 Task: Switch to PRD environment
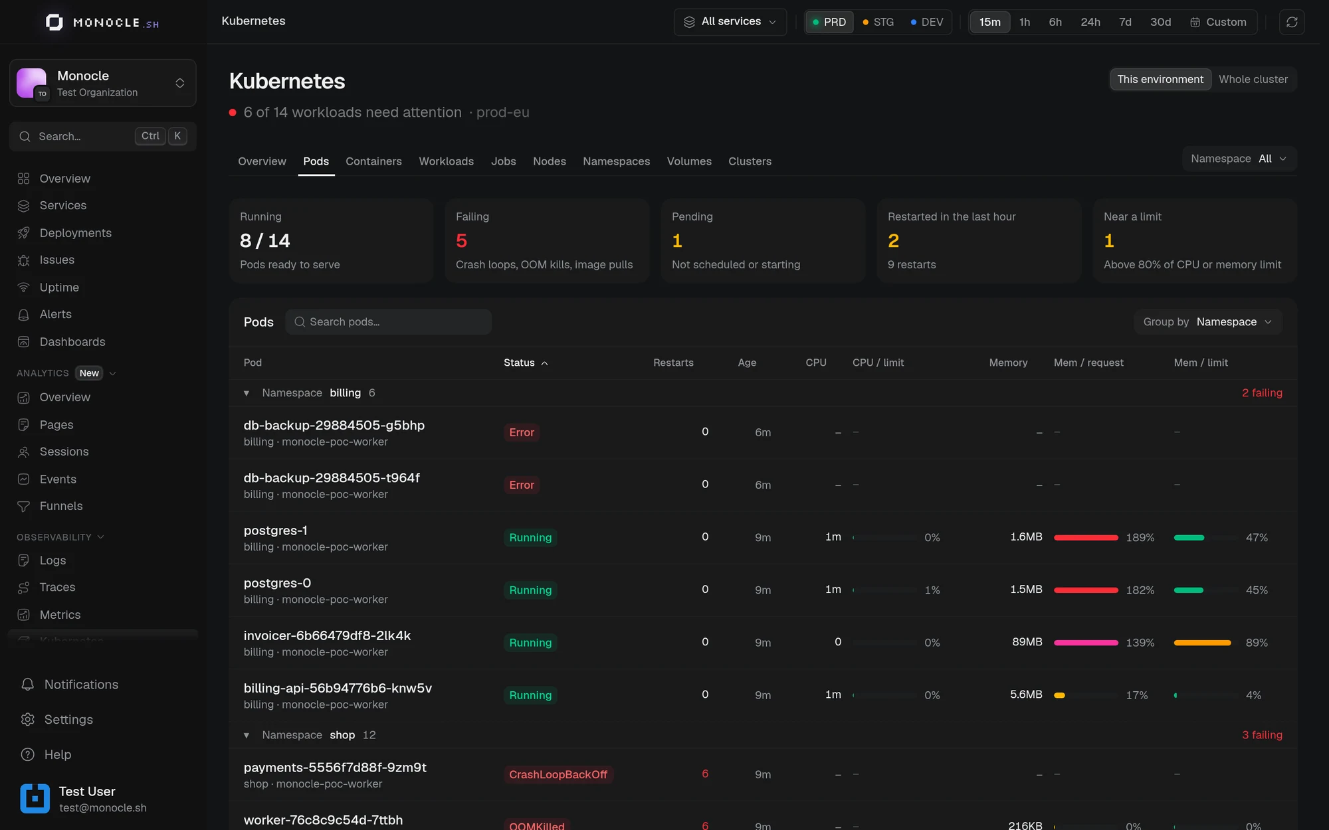pyautogui.click(x=829, y=22)
